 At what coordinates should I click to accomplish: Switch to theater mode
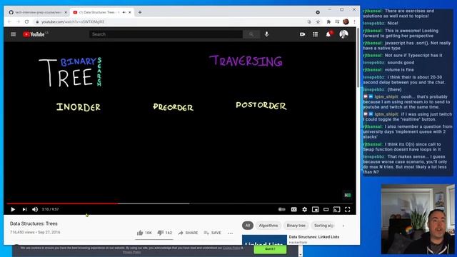(326, 209)
